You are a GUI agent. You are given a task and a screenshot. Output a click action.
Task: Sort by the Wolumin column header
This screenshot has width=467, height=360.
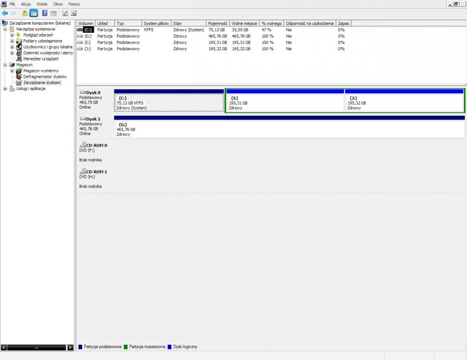click(86, 23)
